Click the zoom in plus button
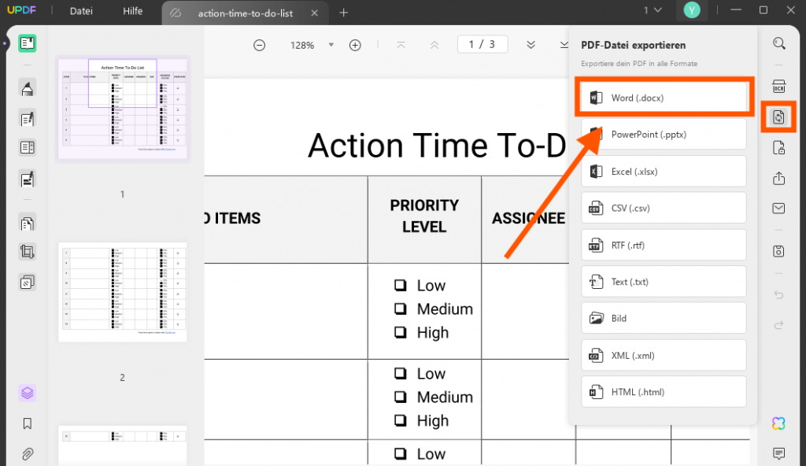Screen dimensions: 806x466 (355, 46)
